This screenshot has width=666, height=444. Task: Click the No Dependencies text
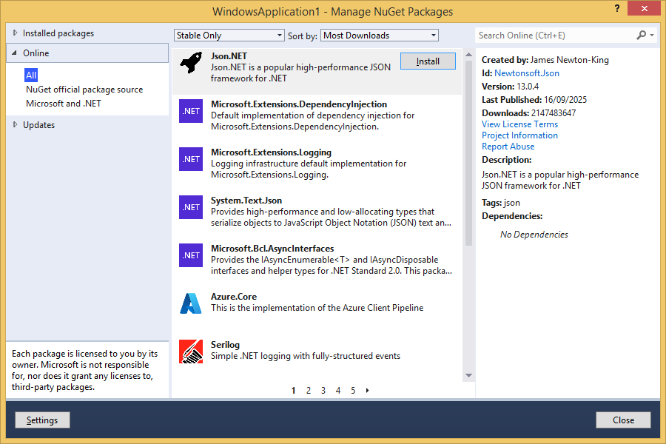pos(534,235)
